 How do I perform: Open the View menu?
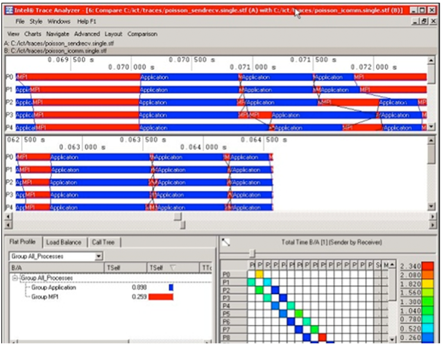[x=13, y=34]
